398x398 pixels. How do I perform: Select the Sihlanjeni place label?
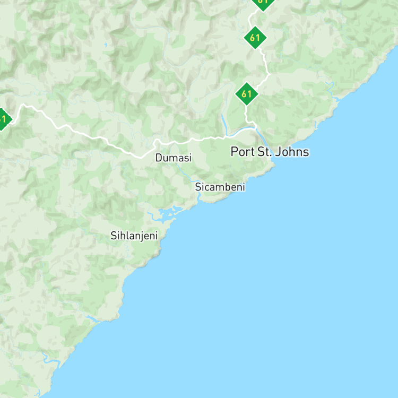pyautogui.click(x=134, y=236)
